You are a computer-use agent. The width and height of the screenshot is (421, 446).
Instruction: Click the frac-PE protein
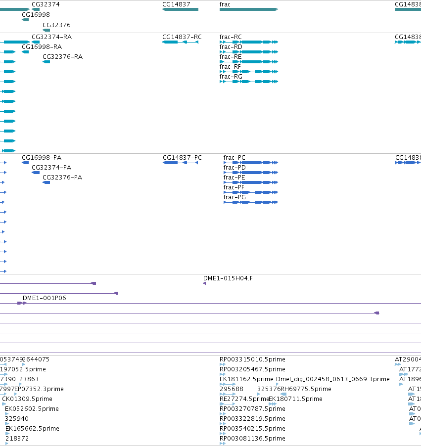(x=251, y=182)
